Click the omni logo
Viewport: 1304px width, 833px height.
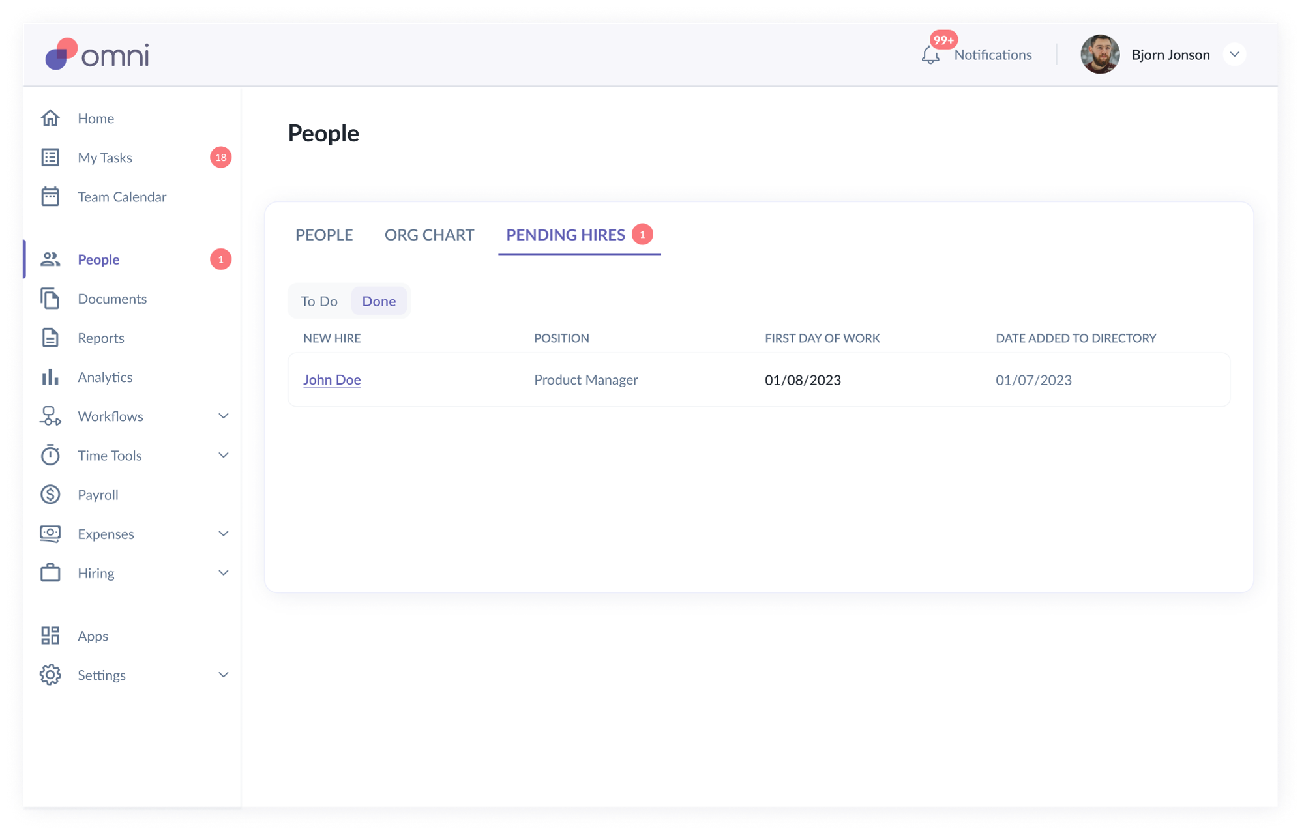(x=97, y=54)
